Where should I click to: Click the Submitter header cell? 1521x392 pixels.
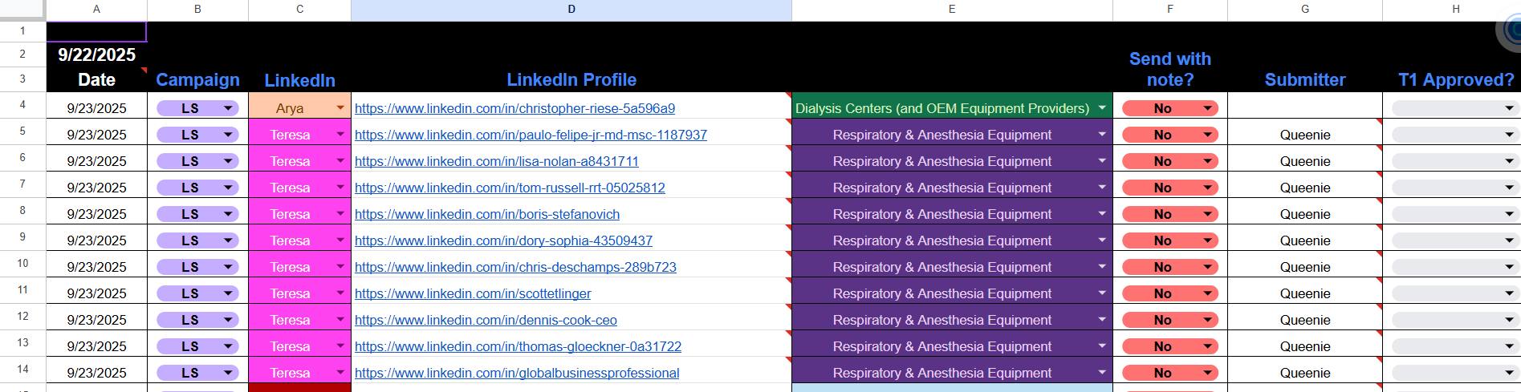1305,79
